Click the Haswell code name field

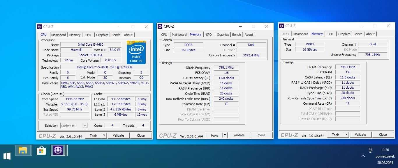point(76,50)
